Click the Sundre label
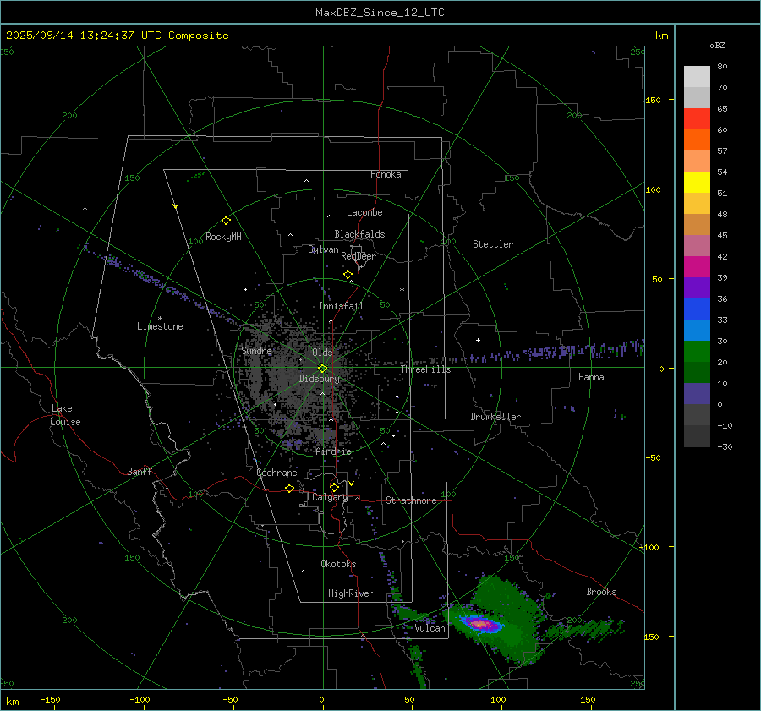 pos(257,350)
